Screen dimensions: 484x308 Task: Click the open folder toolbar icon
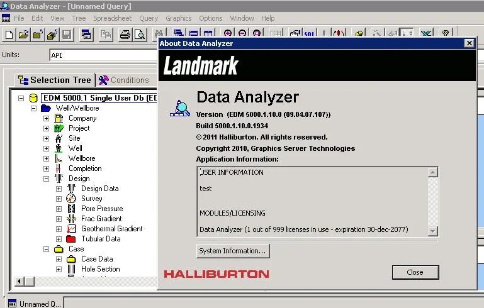tap(23, 35)
